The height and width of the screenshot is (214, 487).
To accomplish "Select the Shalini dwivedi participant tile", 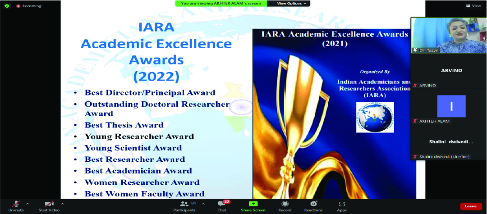I will click(449, 142).
